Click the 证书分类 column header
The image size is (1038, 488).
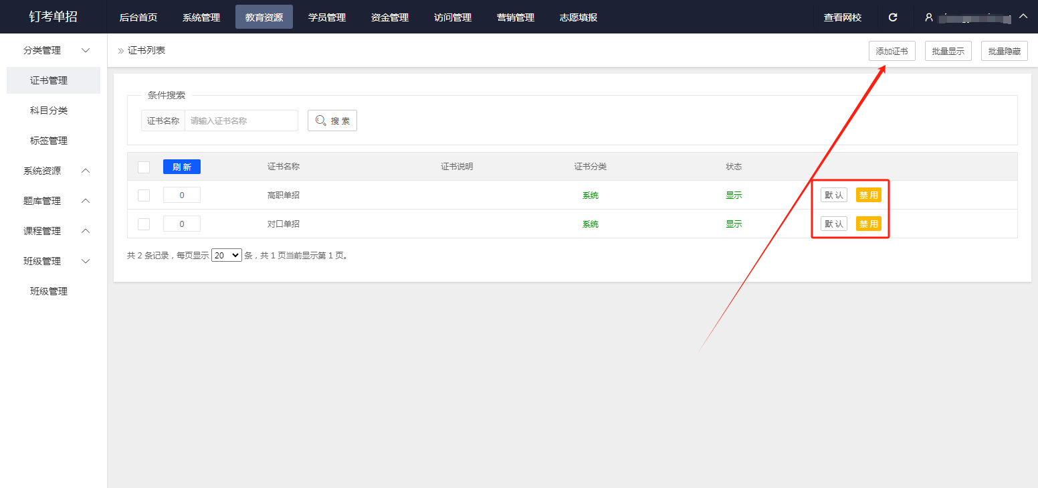pyautogui.click(x=591, y=167)
